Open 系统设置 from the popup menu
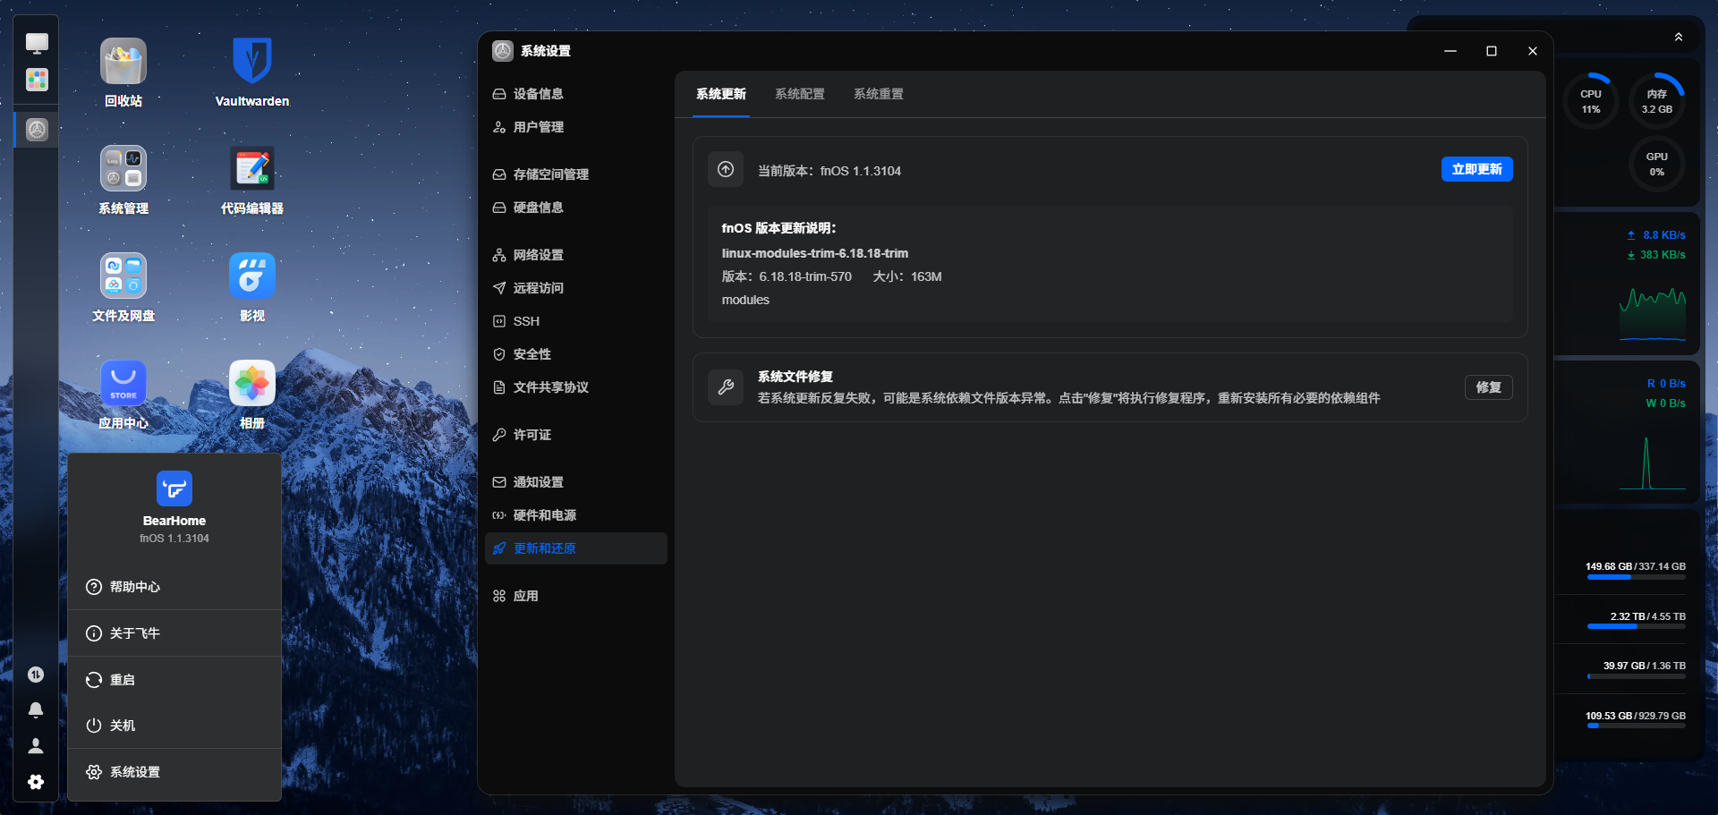This screenshot has width=1718, height=815. click(174, 772)
